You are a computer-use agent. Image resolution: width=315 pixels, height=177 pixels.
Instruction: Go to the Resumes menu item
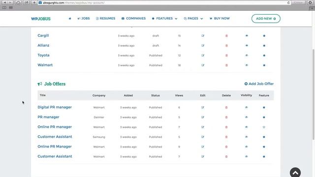pyautogui.click(x=105, y=19)
